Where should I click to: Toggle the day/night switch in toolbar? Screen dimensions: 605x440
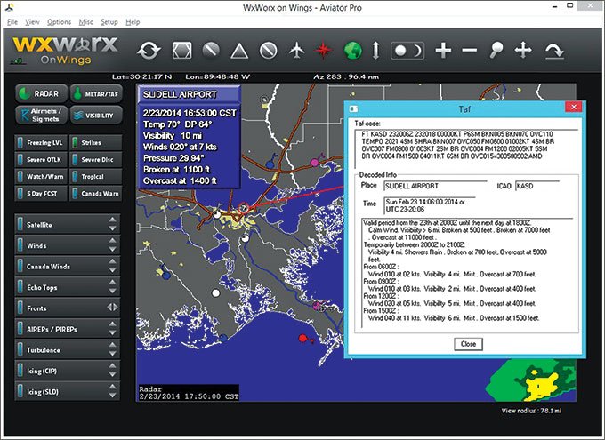404,51
